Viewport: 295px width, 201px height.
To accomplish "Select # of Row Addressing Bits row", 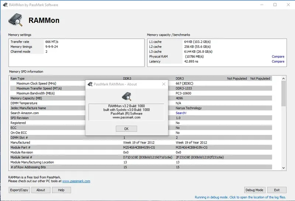I will pos(141,167).
